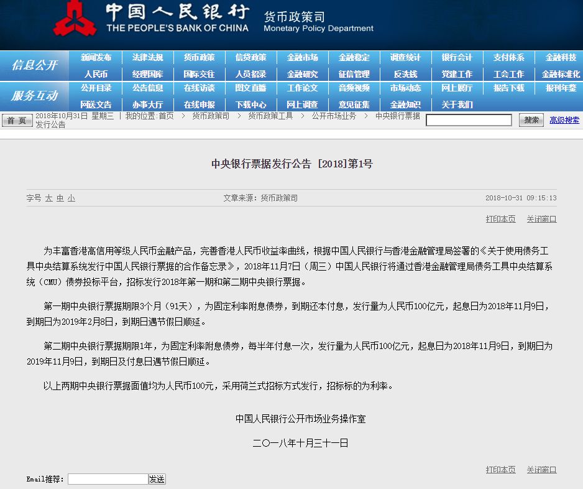
Task: Focus the Email推荐 input field
Action: point(108,479)
